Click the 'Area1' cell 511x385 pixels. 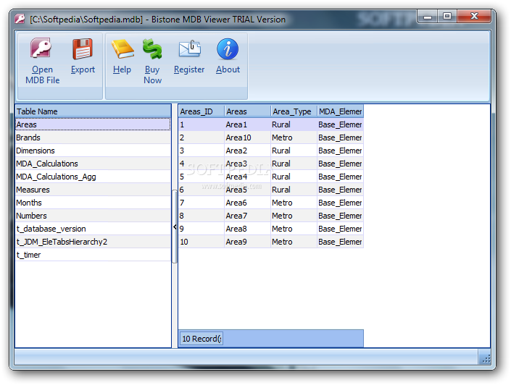click(x=247, y=124)
